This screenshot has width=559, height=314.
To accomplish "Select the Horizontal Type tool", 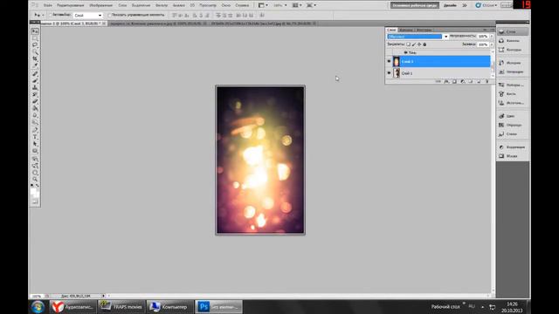I will [x=35, y=137].
